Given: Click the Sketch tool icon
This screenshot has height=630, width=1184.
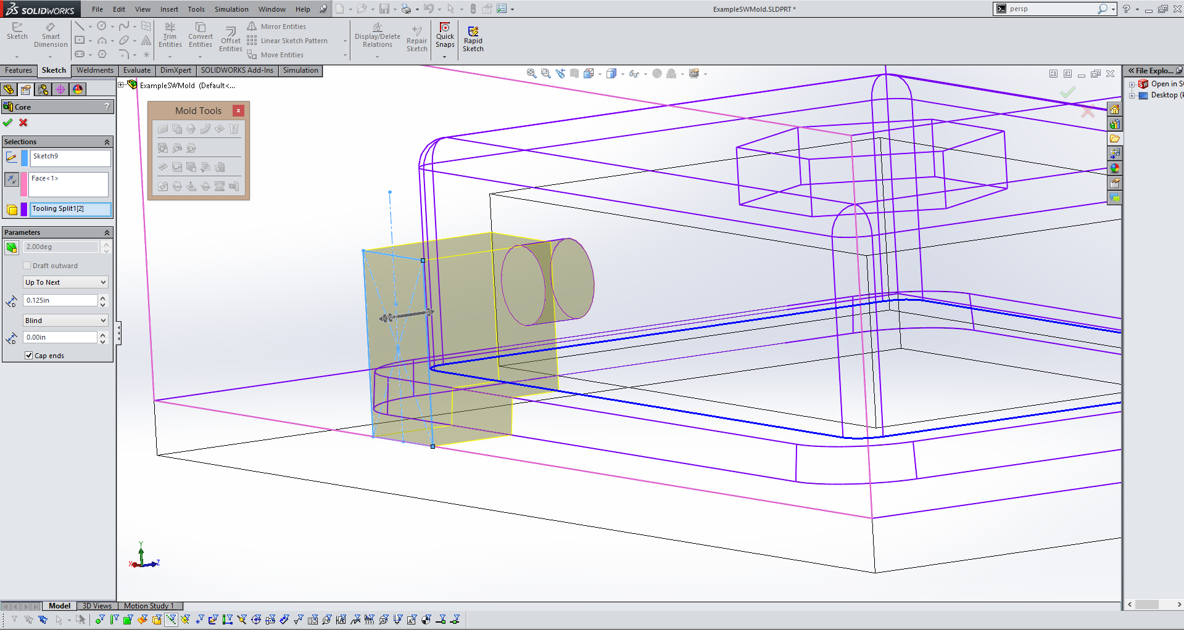Looking at the screenshot, I should point(17,31).
